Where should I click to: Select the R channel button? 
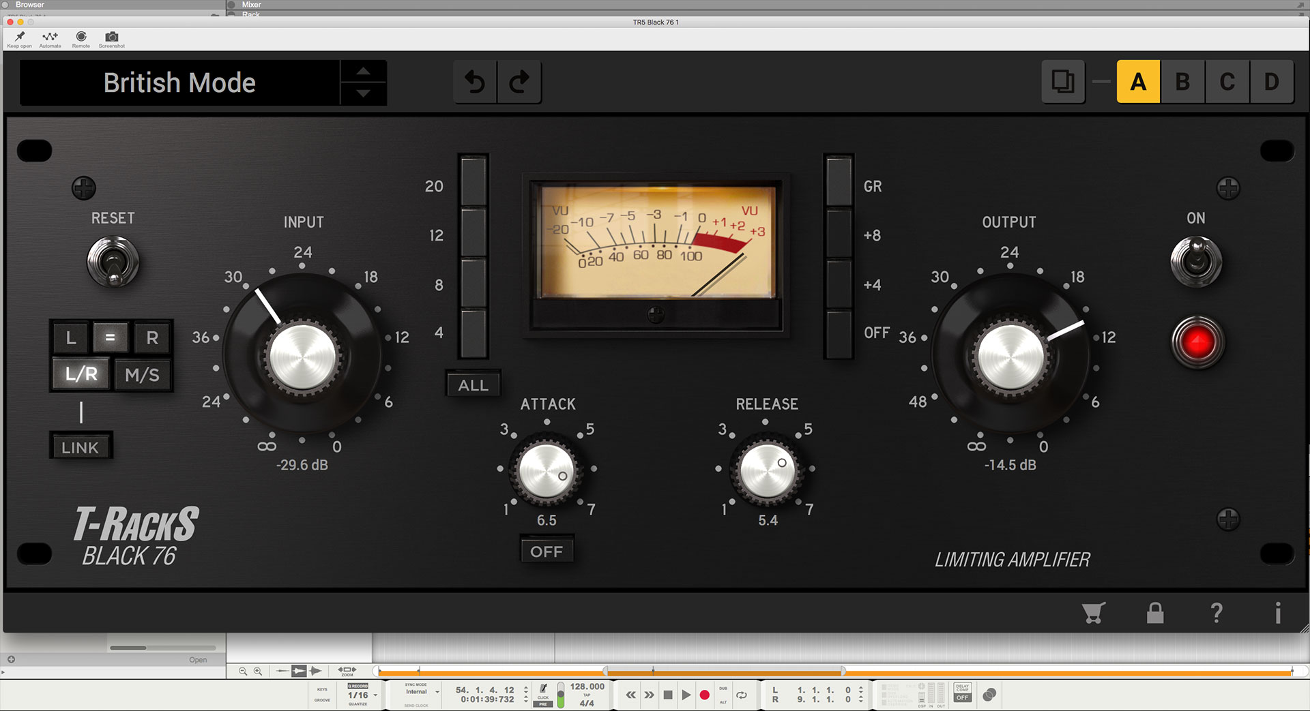(152, 337)
